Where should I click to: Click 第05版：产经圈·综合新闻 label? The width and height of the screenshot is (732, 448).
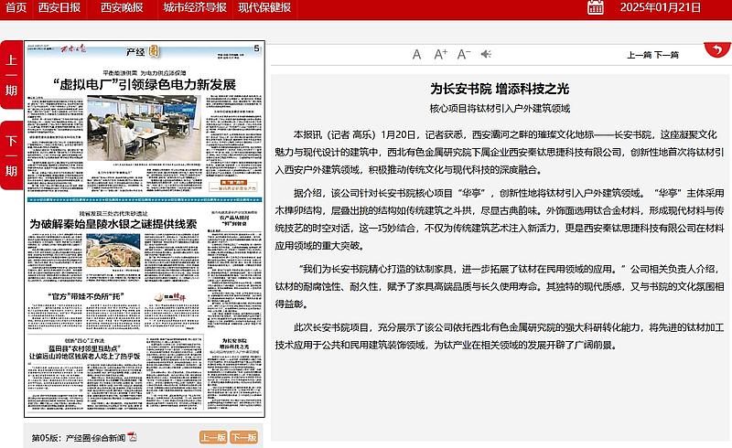click(x=79, y=438)
